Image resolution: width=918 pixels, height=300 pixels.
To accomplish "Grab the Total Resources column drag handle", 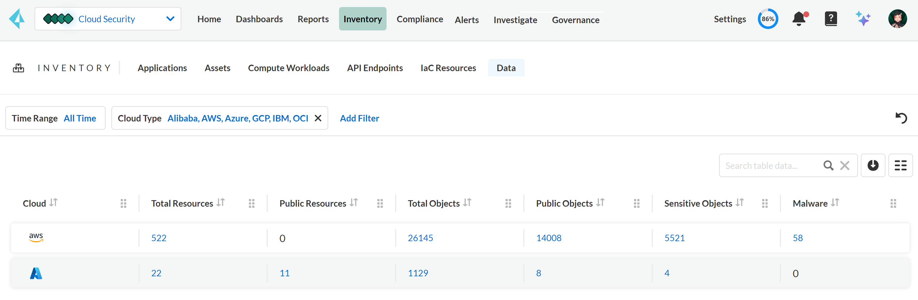I will (252, 203).
